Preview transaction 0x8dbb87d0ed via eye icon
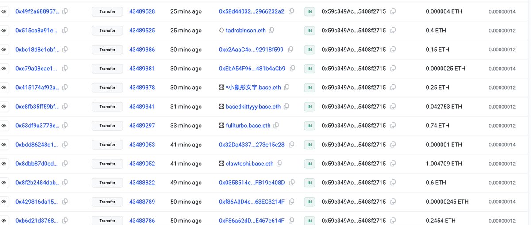The width and height of the screenshot is (531, 225). pos(4,164)
